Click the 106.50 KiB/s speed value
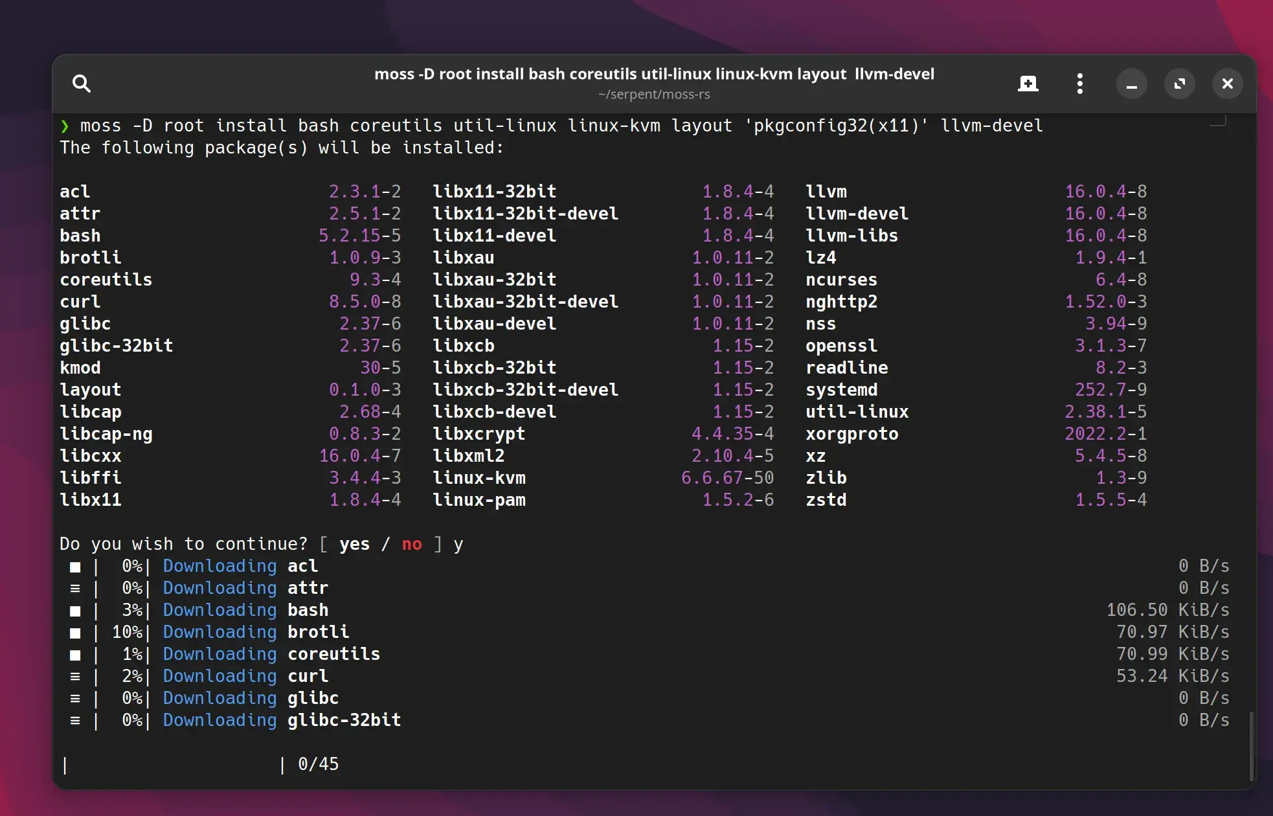1273x816 pixels. pyautogui.click(x=1167, y=611)
